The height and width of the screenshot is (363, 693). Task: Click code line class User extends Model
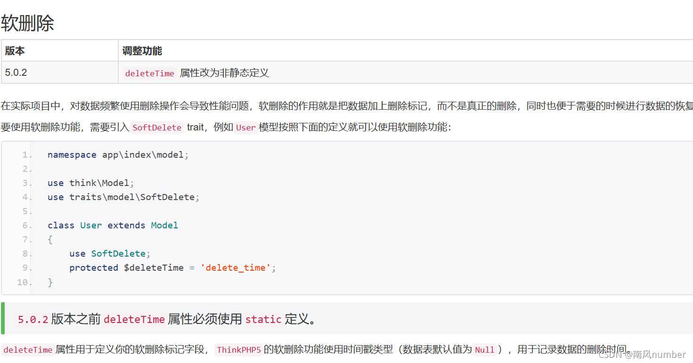pyautogui.click(x=113, y=226)
